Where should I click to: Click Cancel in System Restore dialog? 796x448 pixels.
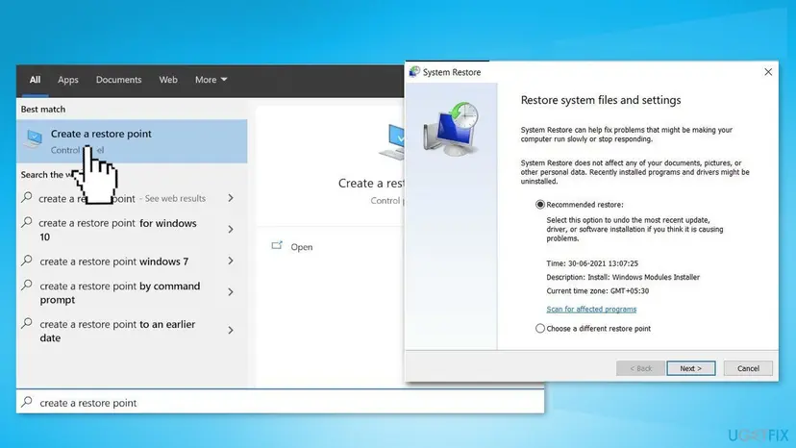[748, 368]
